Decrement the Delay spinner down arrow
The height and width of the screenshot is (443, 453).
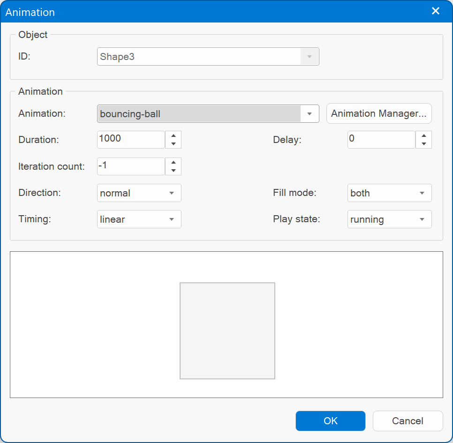click(x=424, y=144)
